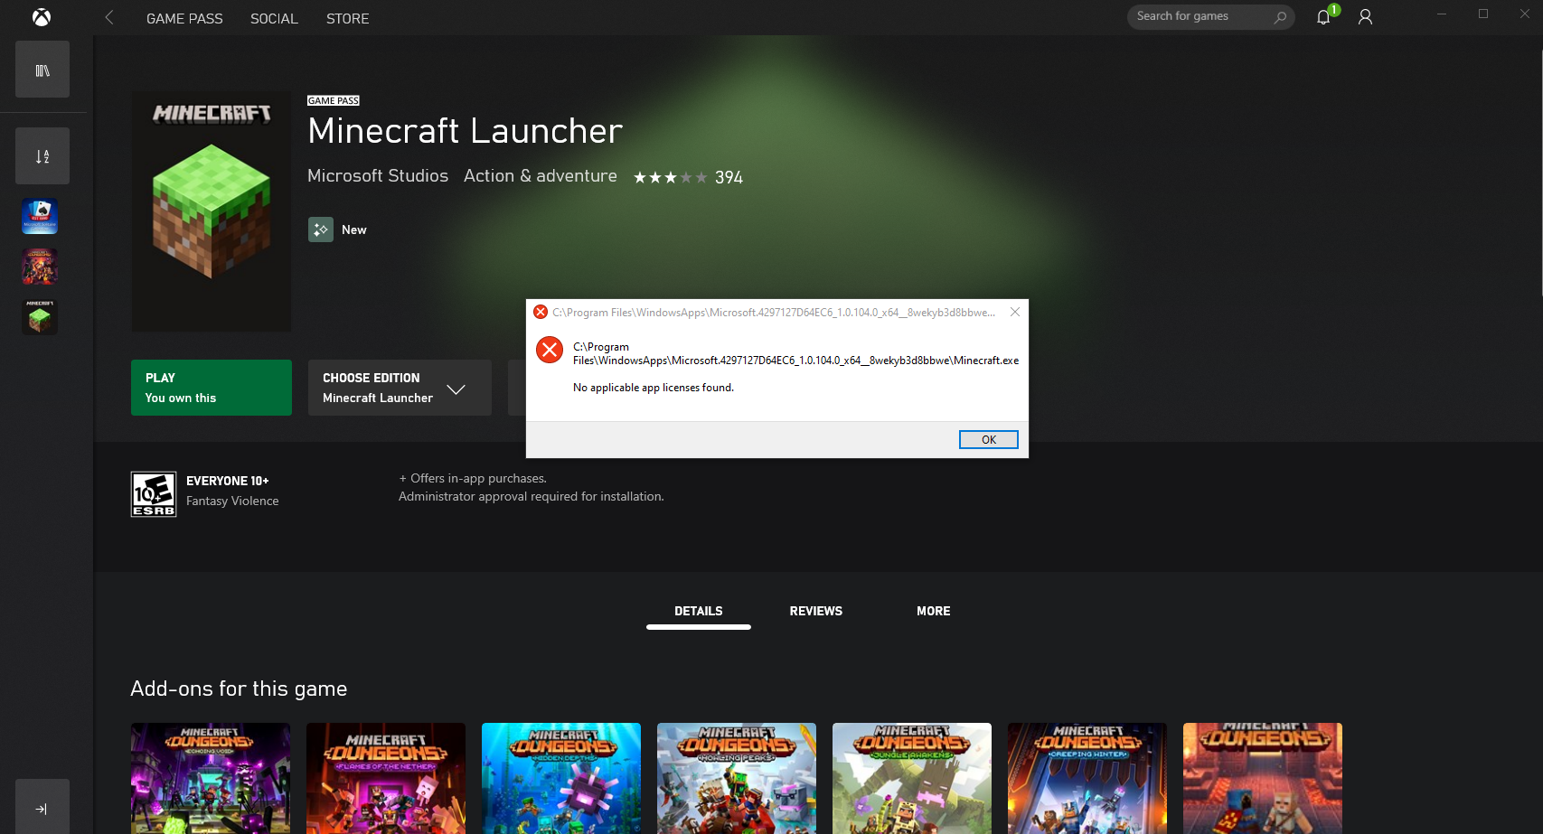Open the STORE tab
The image size is (1543, 834).
click(348, 18)
